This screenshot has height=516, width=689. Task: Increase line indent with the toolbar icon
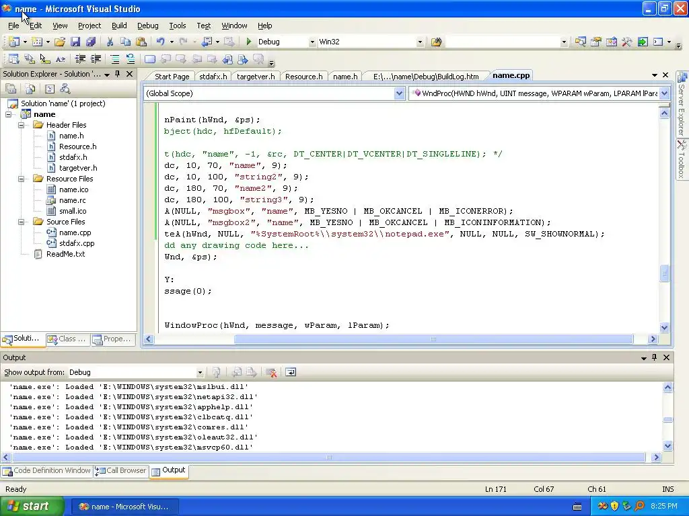[96, 59]
